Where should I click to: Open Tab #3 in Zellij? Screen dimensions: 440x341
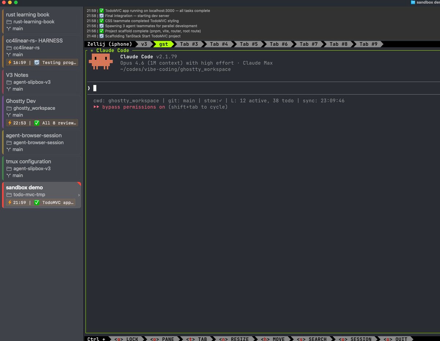189,44
